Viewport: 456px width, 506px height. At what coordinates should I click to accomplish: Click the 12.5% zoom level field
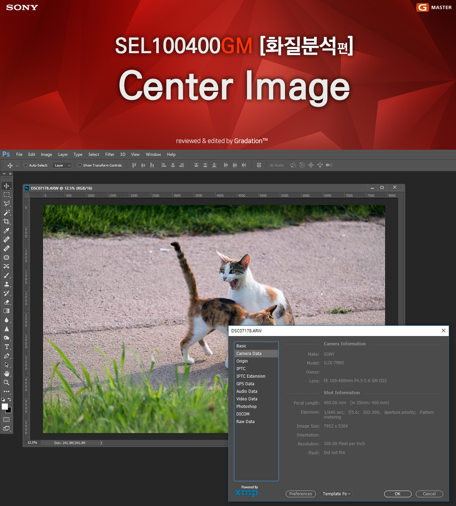33,443
